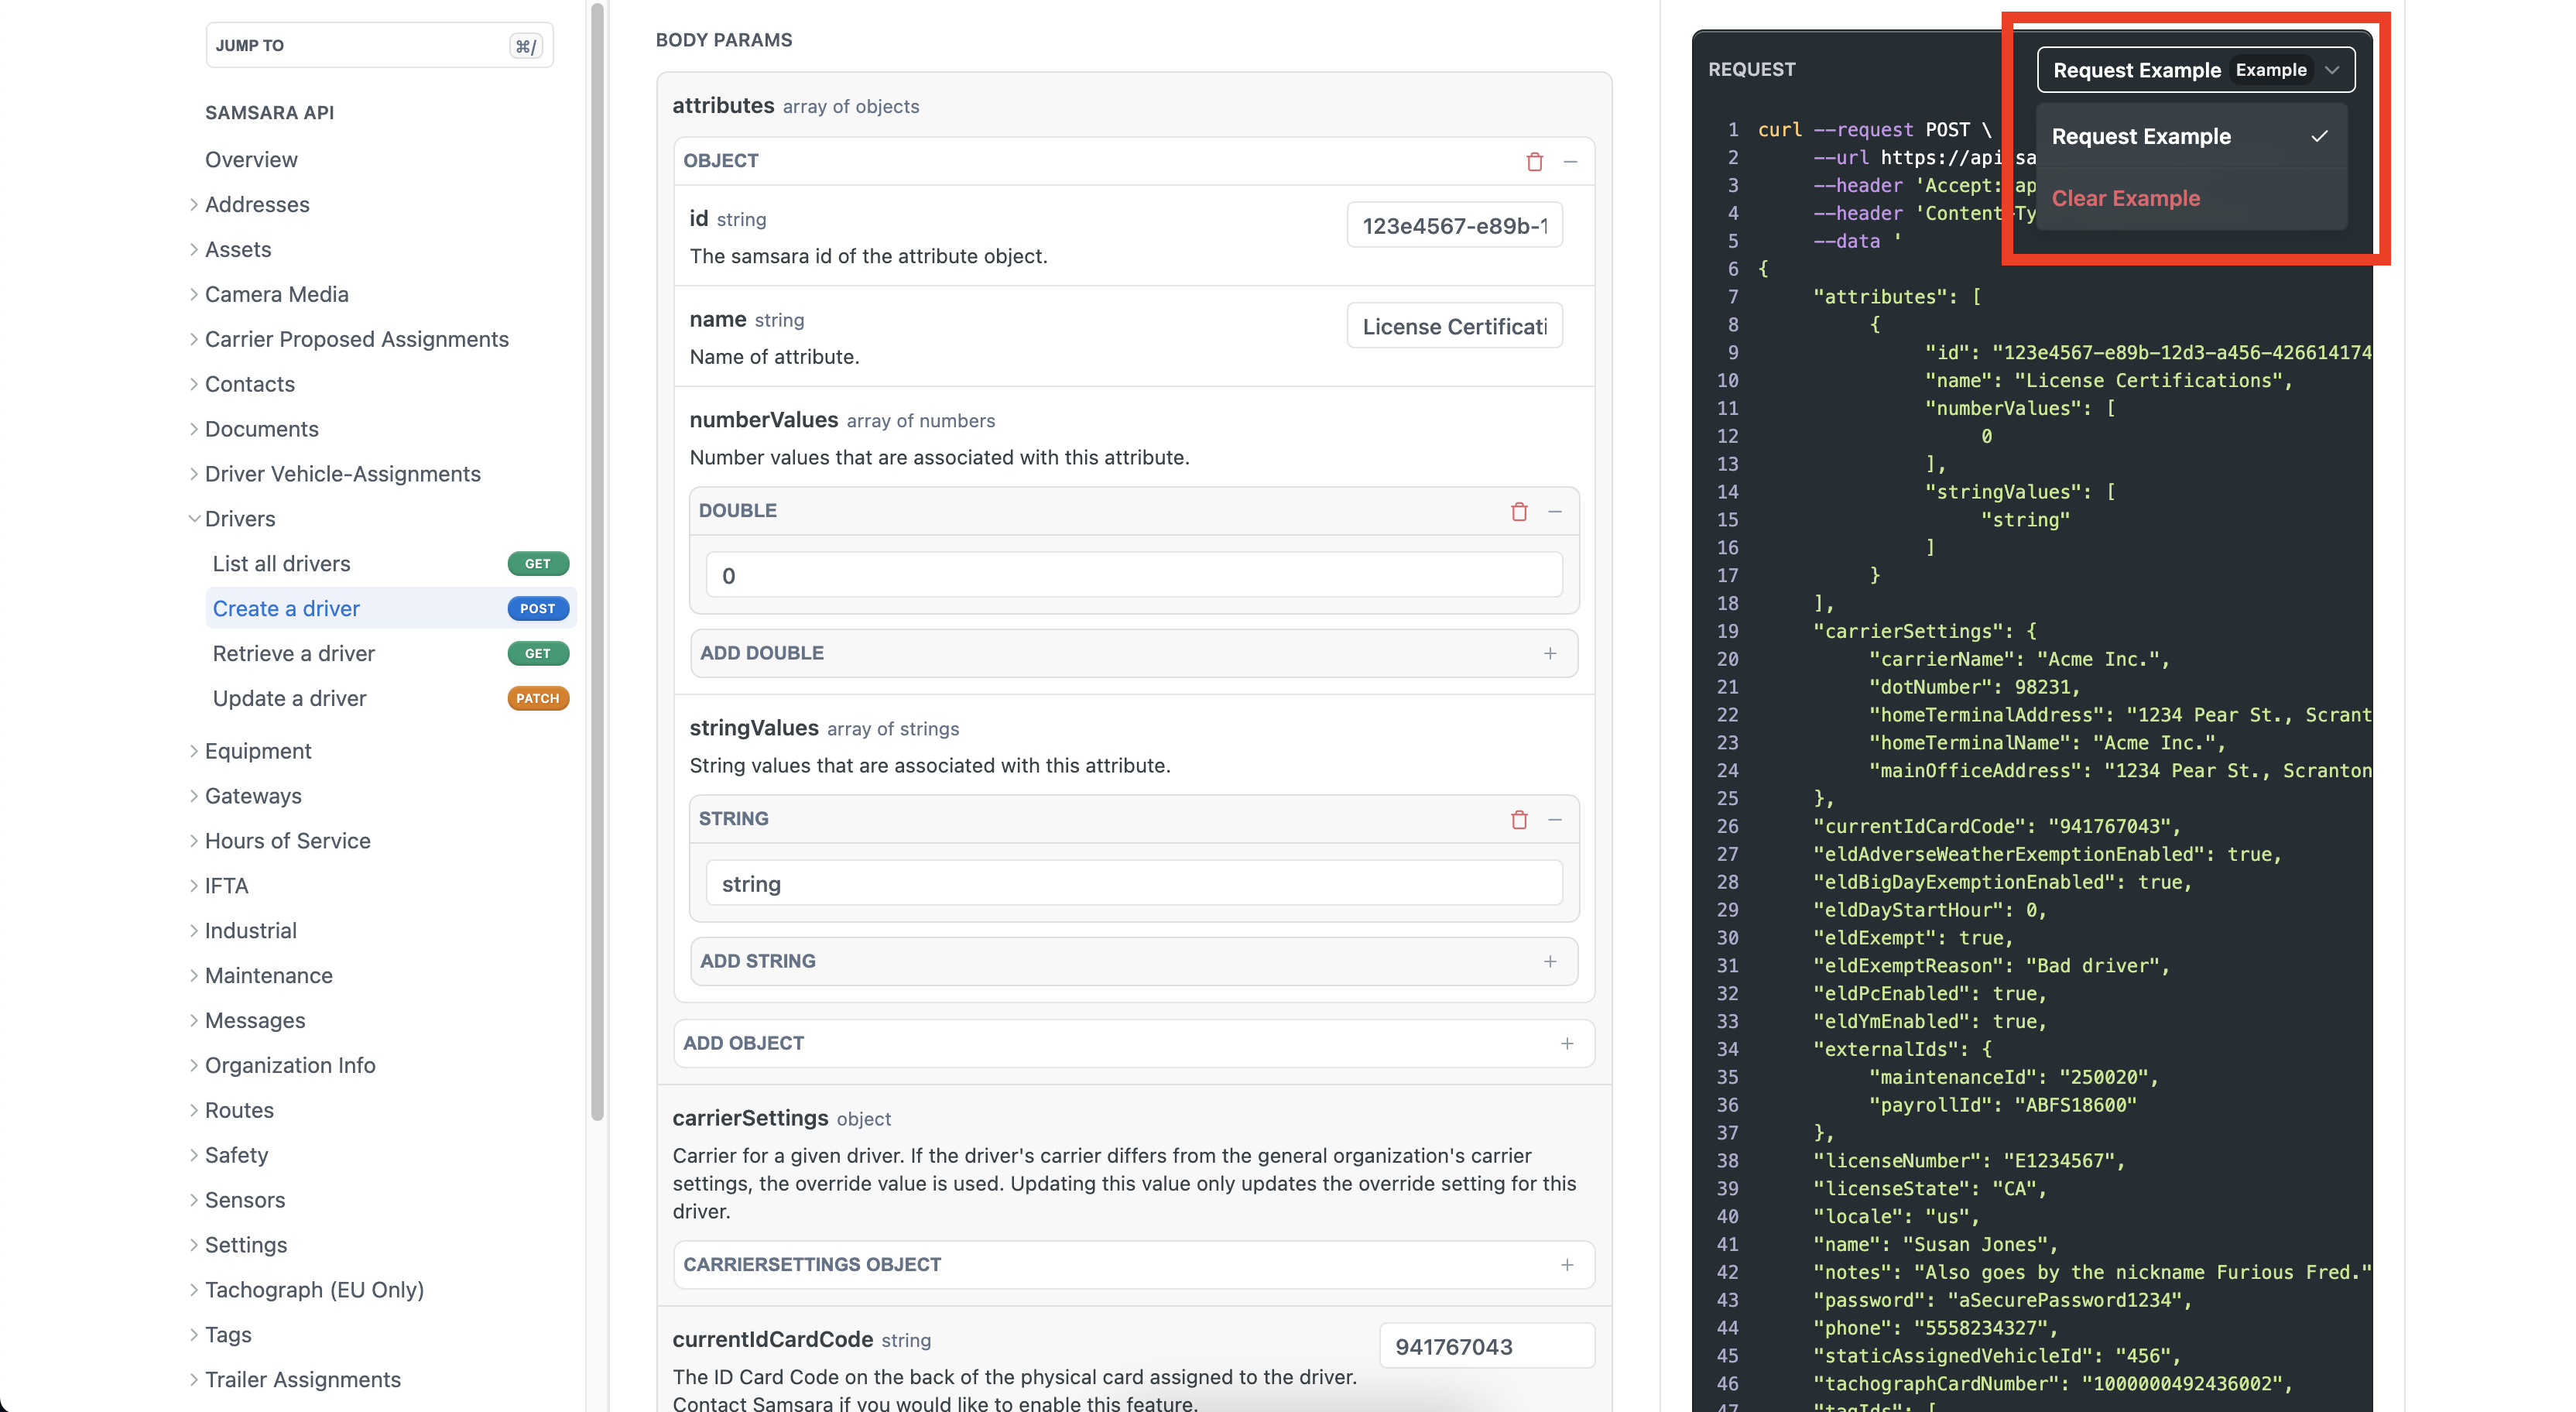2576x1412 pixels.
Task: Collapse the STRING entry with minus icon
Action: (1554, 819)
